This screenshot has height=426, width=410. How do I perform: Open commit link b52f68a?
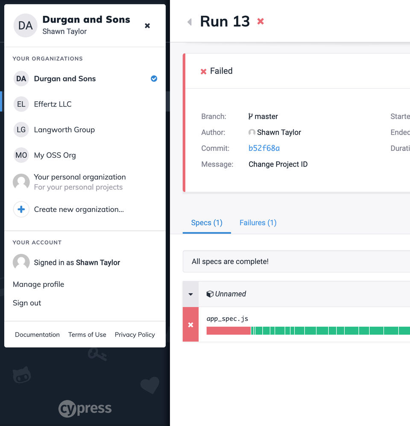pyautogui.click(x=264, y=148)
